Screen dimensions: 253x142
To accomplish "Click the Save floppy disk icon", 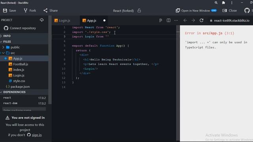I will click(5, 11).
